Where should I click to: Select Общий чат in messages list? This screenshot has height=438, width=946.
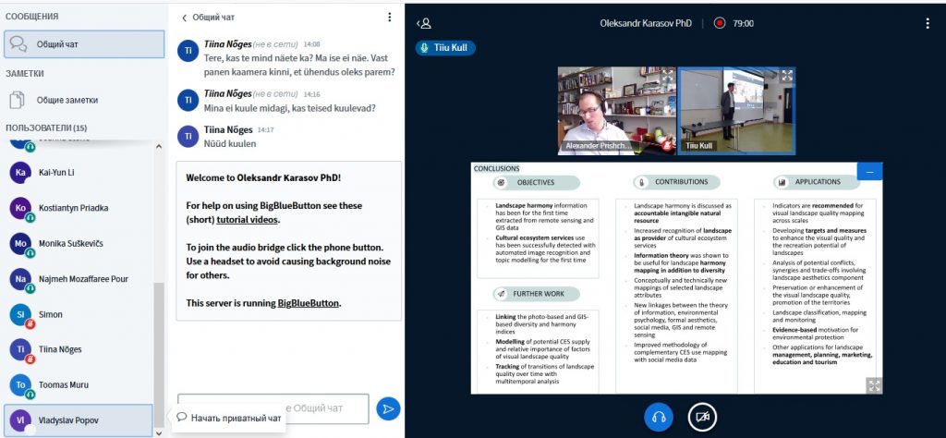(x=77, y=43)
